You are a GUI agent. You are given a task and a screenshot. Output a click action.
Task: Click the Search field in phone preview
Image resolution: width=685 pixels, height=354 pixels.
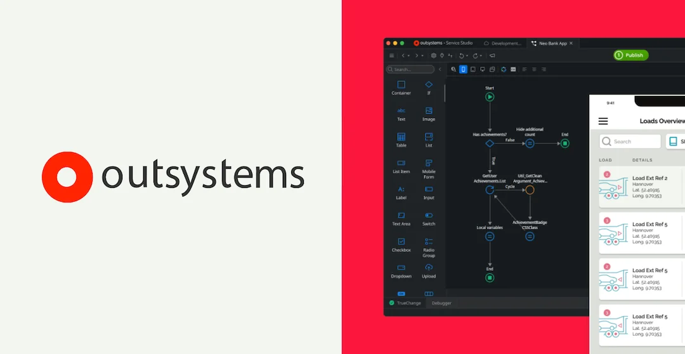(x=630, y=141)
